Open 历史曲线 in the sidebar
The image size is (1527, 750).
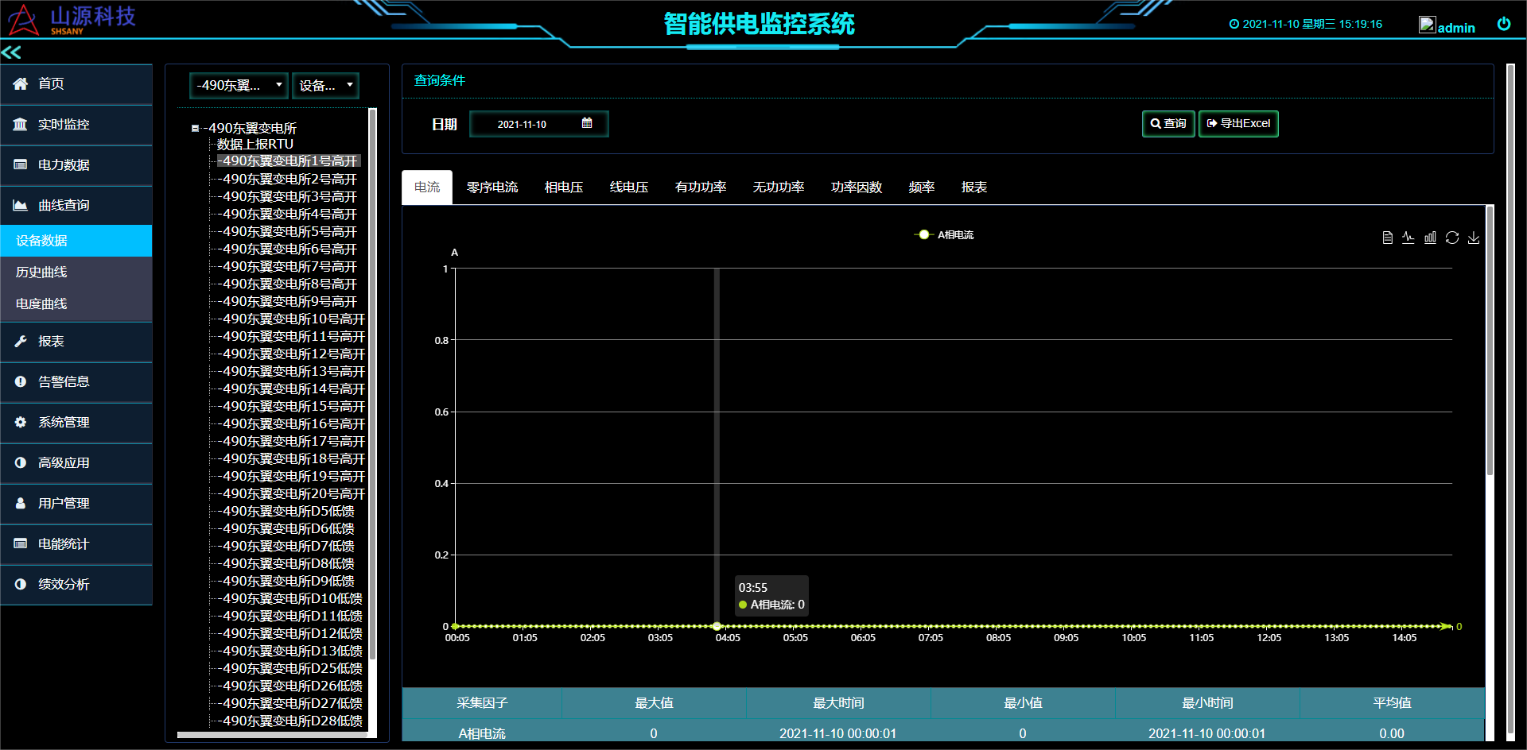[x=42, y=272]
